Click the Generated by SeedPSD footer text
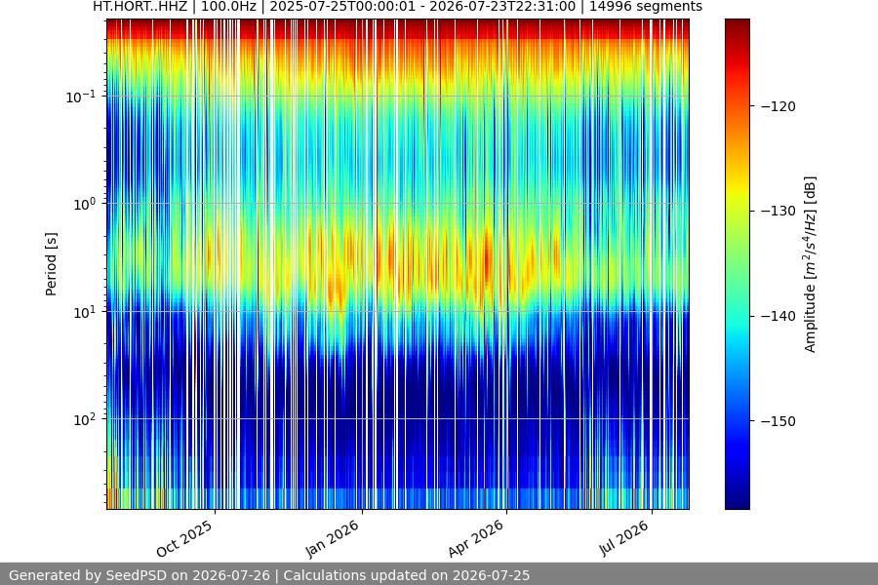 pos(269,575)
